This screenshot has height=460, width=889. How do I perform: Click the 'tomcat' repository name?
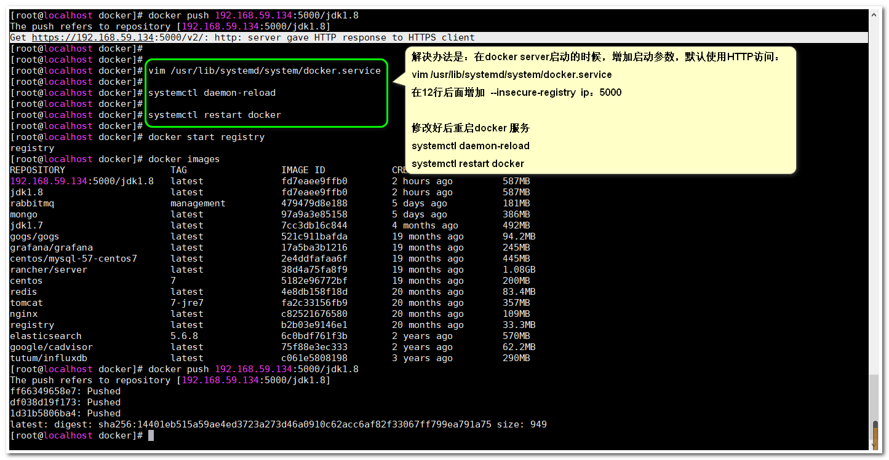[26, 303]
